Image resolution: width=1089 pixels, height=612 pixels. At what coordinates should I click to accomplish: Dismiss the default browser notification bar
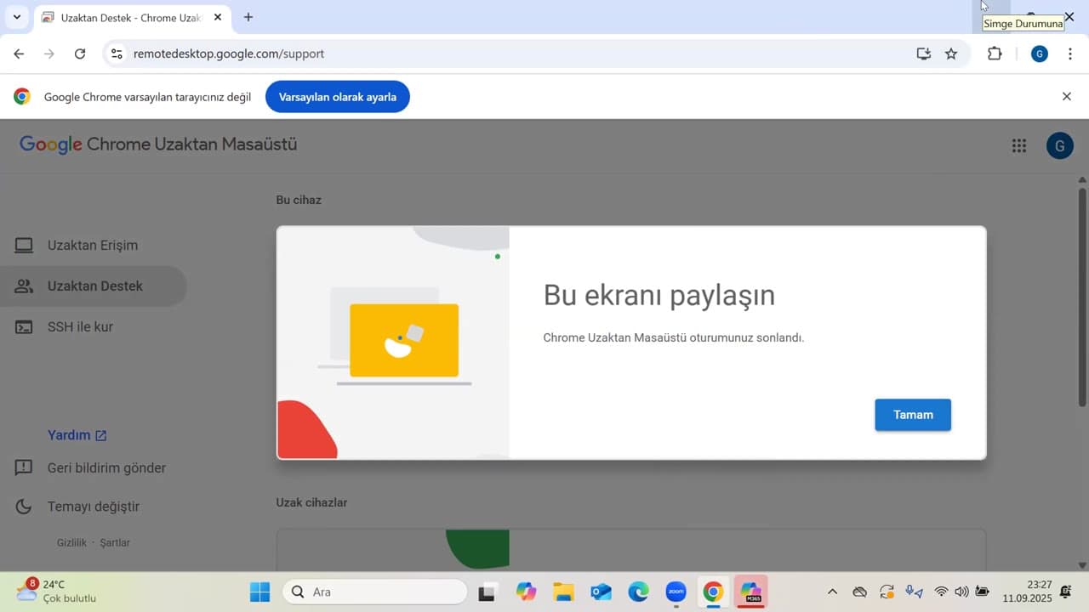click(x=1066, y=97)
